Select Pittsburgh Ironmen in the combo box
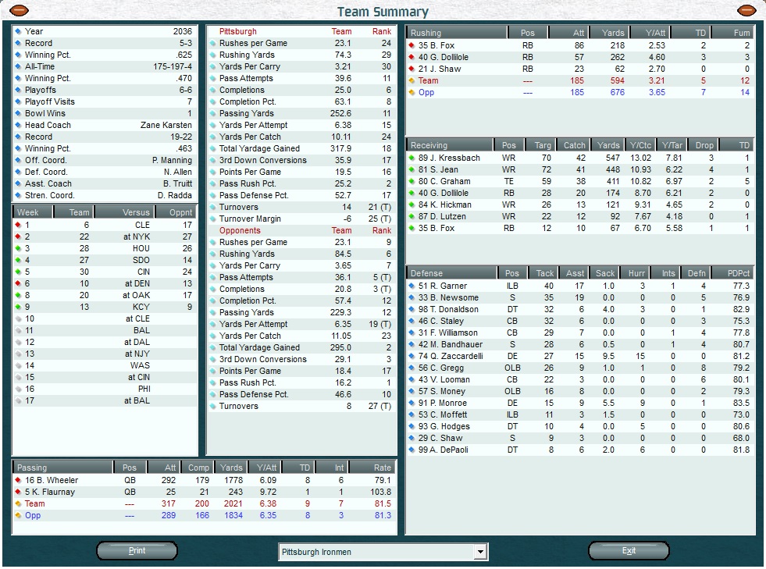 click(x=367, y=552)
